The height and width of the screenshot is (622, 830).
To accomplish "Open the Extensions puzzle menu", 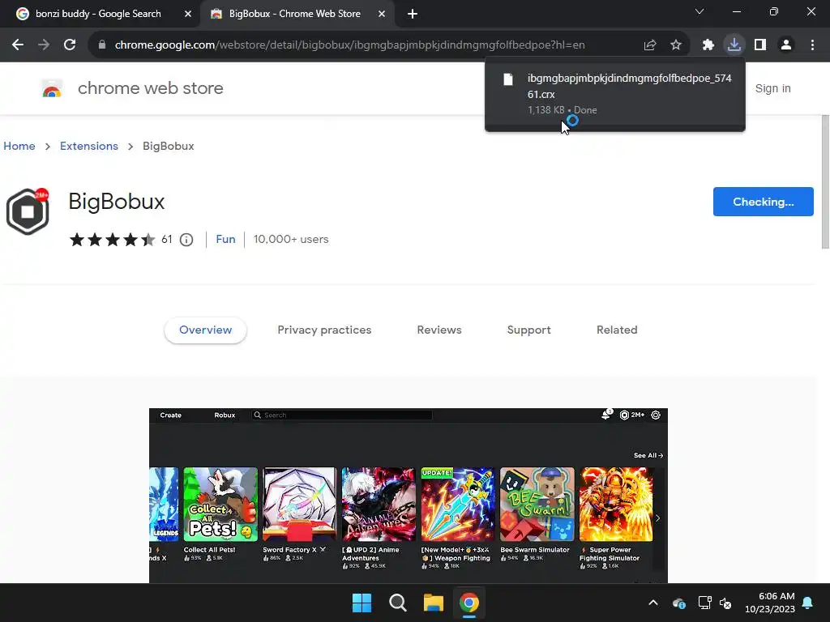I will click(708, 45).
